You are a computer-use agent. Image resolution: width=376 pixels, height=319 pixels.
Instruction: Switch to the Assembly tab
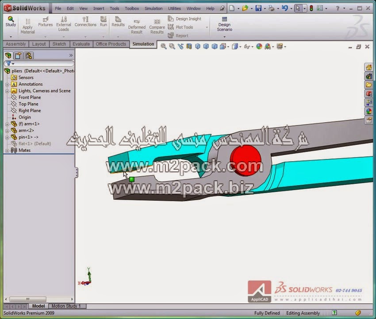click(x=16, y=44)
